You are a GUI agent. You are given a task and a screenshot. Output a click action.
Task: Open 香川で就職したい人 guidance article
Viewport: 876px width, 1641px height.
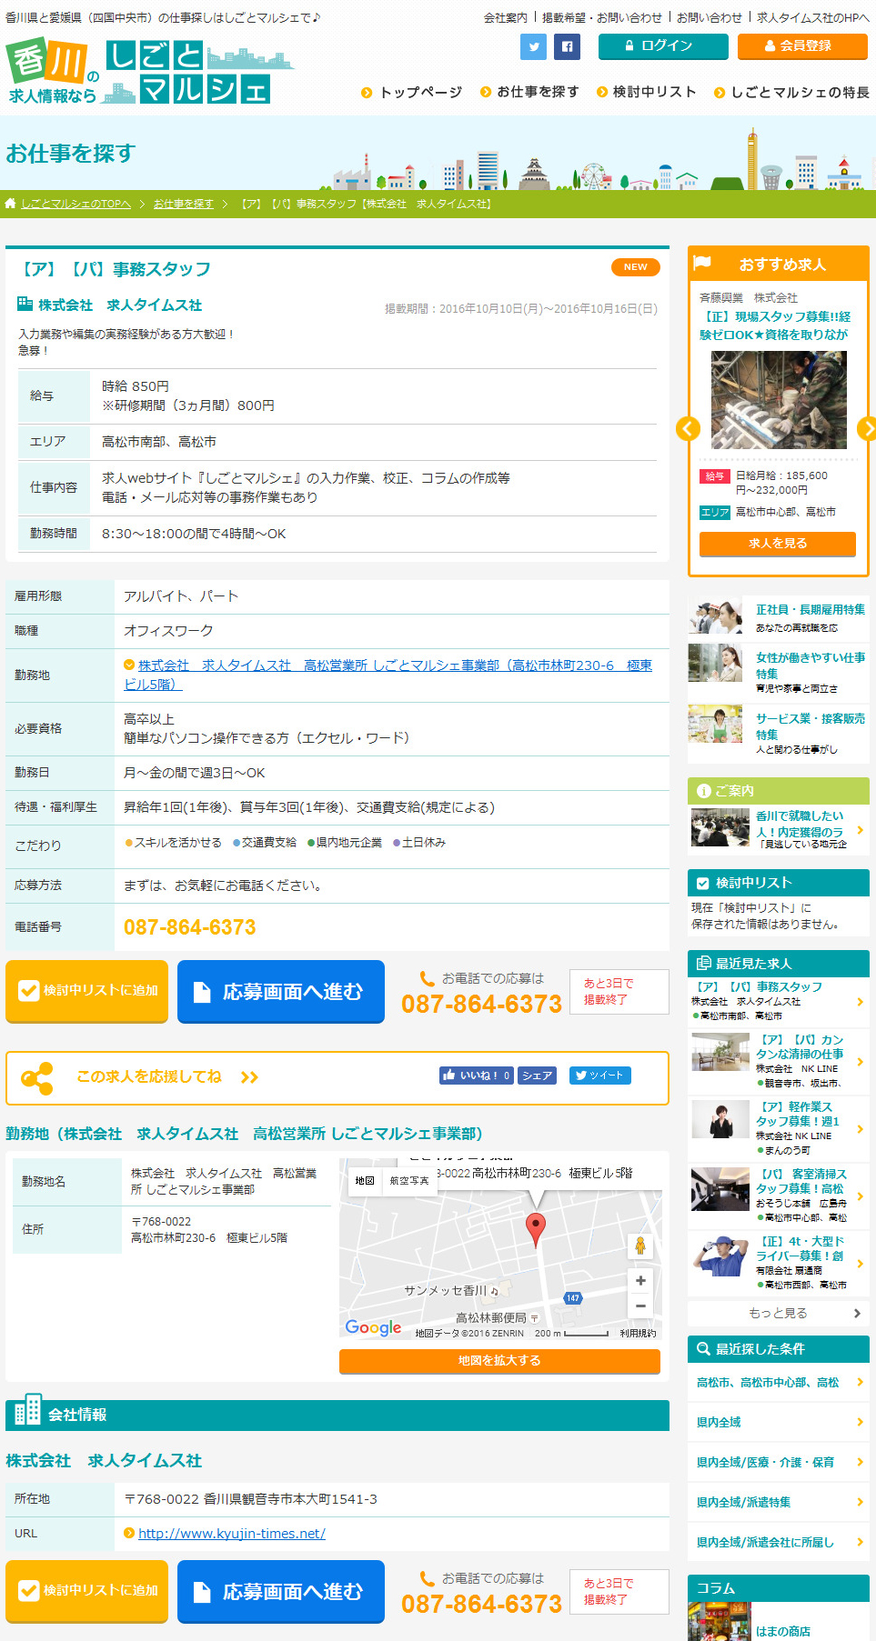(x=779, y=830)
